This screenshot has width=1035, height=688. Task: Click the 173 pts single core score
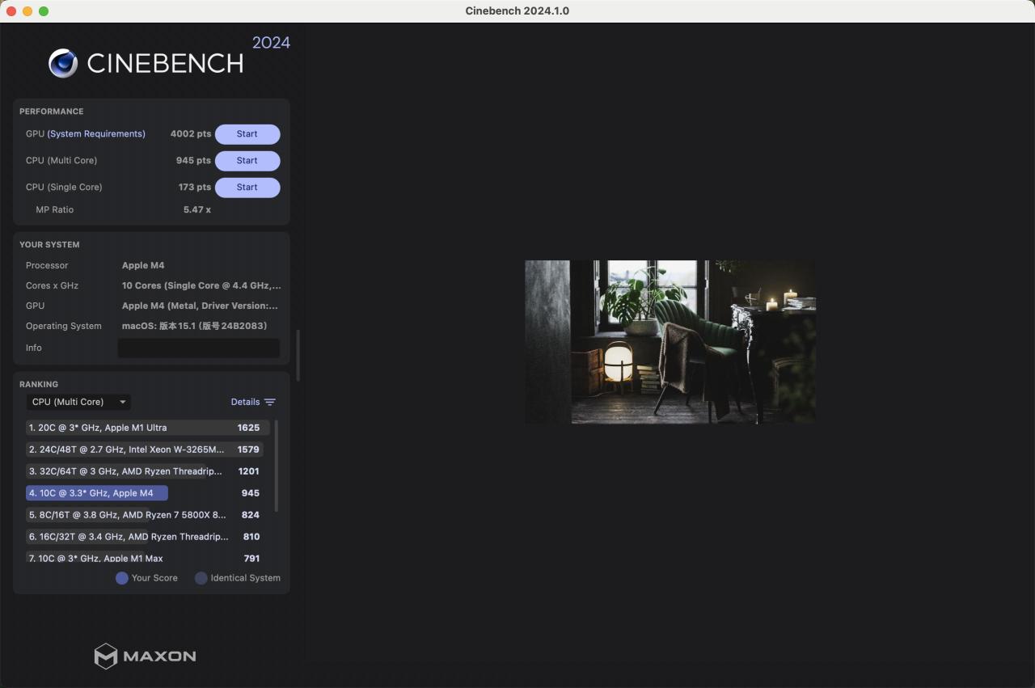[x=195, y=188]
